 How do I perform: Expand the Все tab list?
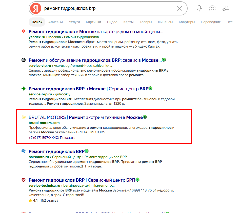pyautogui.click(x=229, y=22)
